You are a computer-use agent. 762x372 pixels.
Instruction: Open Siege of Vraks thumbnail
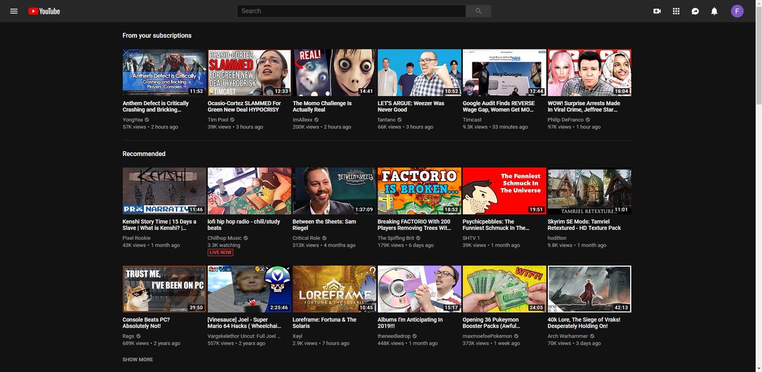589,289
